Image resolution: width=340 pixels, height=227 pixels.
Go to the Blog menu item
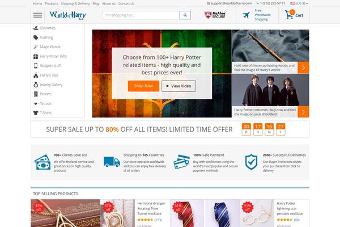[96, 3]
